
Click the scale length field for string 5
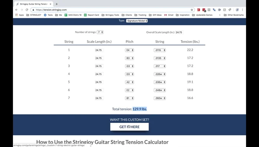pyautogui.click(x=99, y=82)
